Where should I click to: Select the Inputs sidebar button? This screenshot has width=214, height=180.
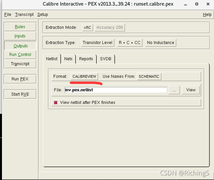pyautogui.click(x=20, y=36)
